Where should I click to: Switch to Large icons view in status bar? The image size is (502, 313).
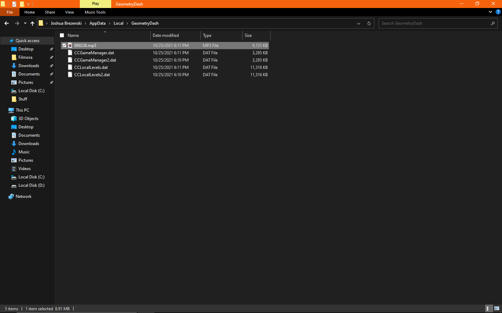(497, 308)
